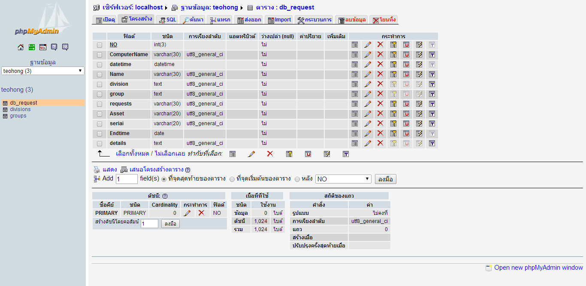Switch to the 'ค้นหา' search tab
The width and height of the screenshot is (586, 286).
(x=192, y=20)
